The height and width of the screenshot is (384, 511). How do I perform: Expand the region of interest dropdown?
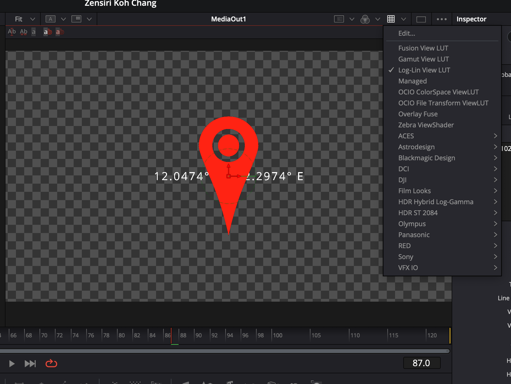(x=352, y=19)
